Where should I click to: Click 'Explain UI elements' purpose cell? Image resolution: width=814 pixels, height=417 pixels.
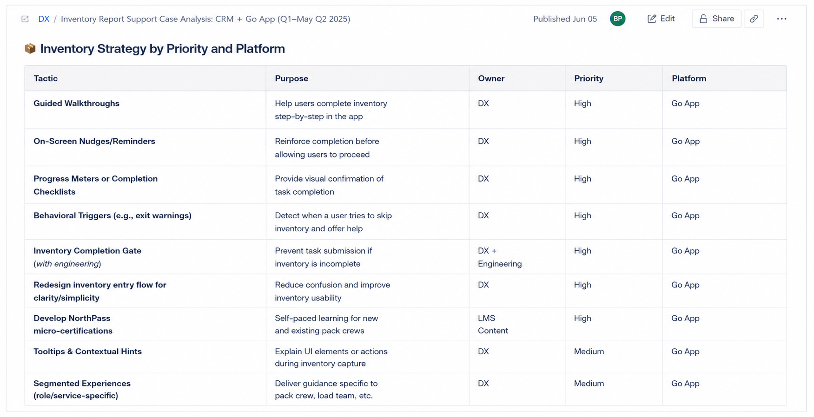(x=367, y=357)
